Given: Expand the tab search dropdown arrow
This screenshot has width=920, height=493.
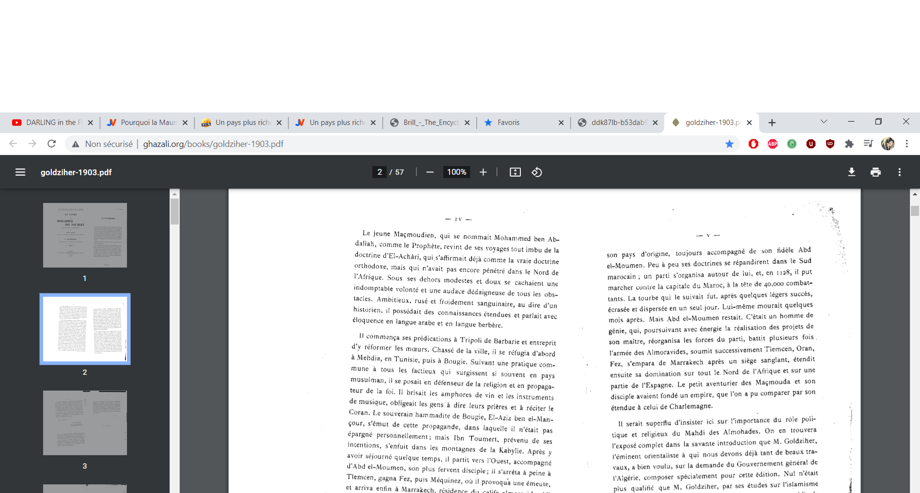Looking at the screenshot, I should point(824,122).
